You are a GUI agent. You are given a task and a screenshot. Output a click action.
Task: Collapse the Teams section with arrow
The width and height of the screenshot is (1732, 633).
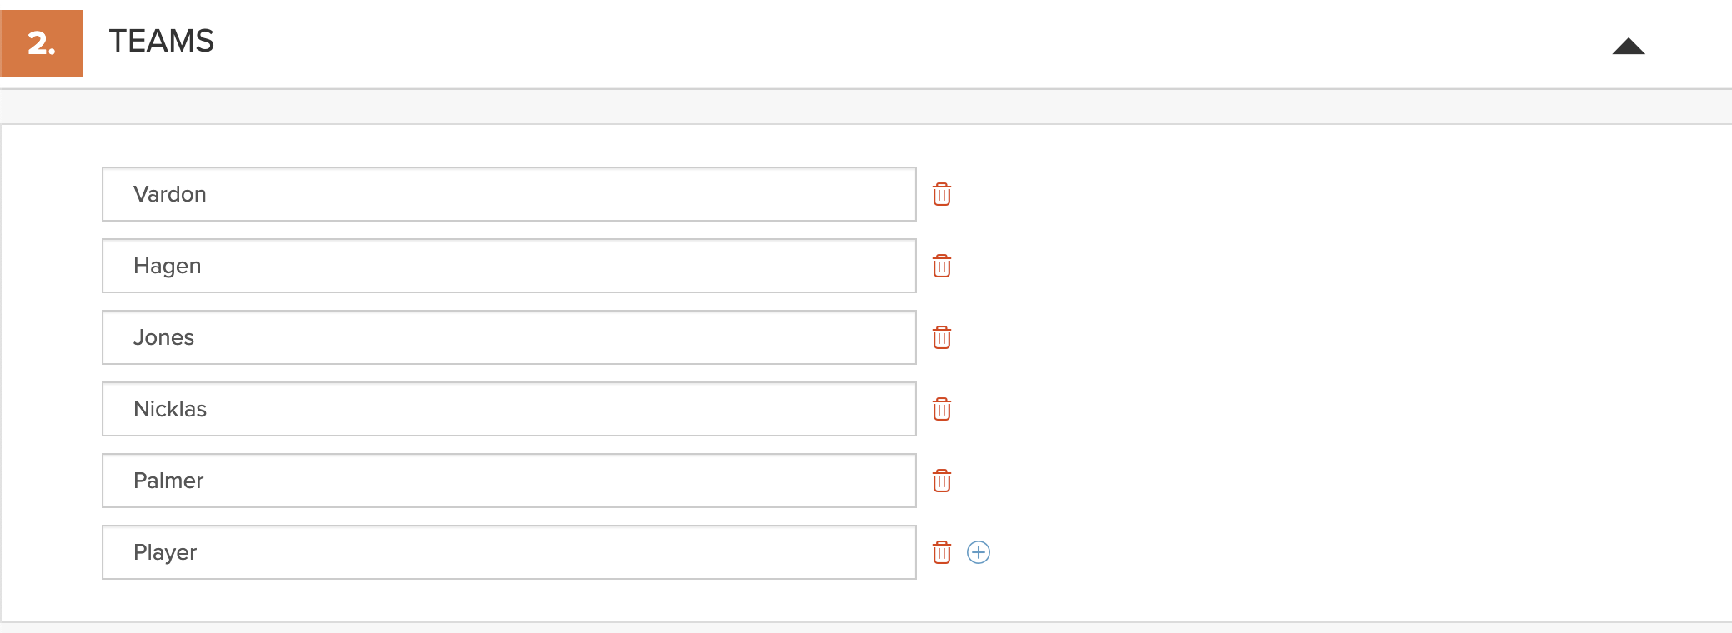1629,46
